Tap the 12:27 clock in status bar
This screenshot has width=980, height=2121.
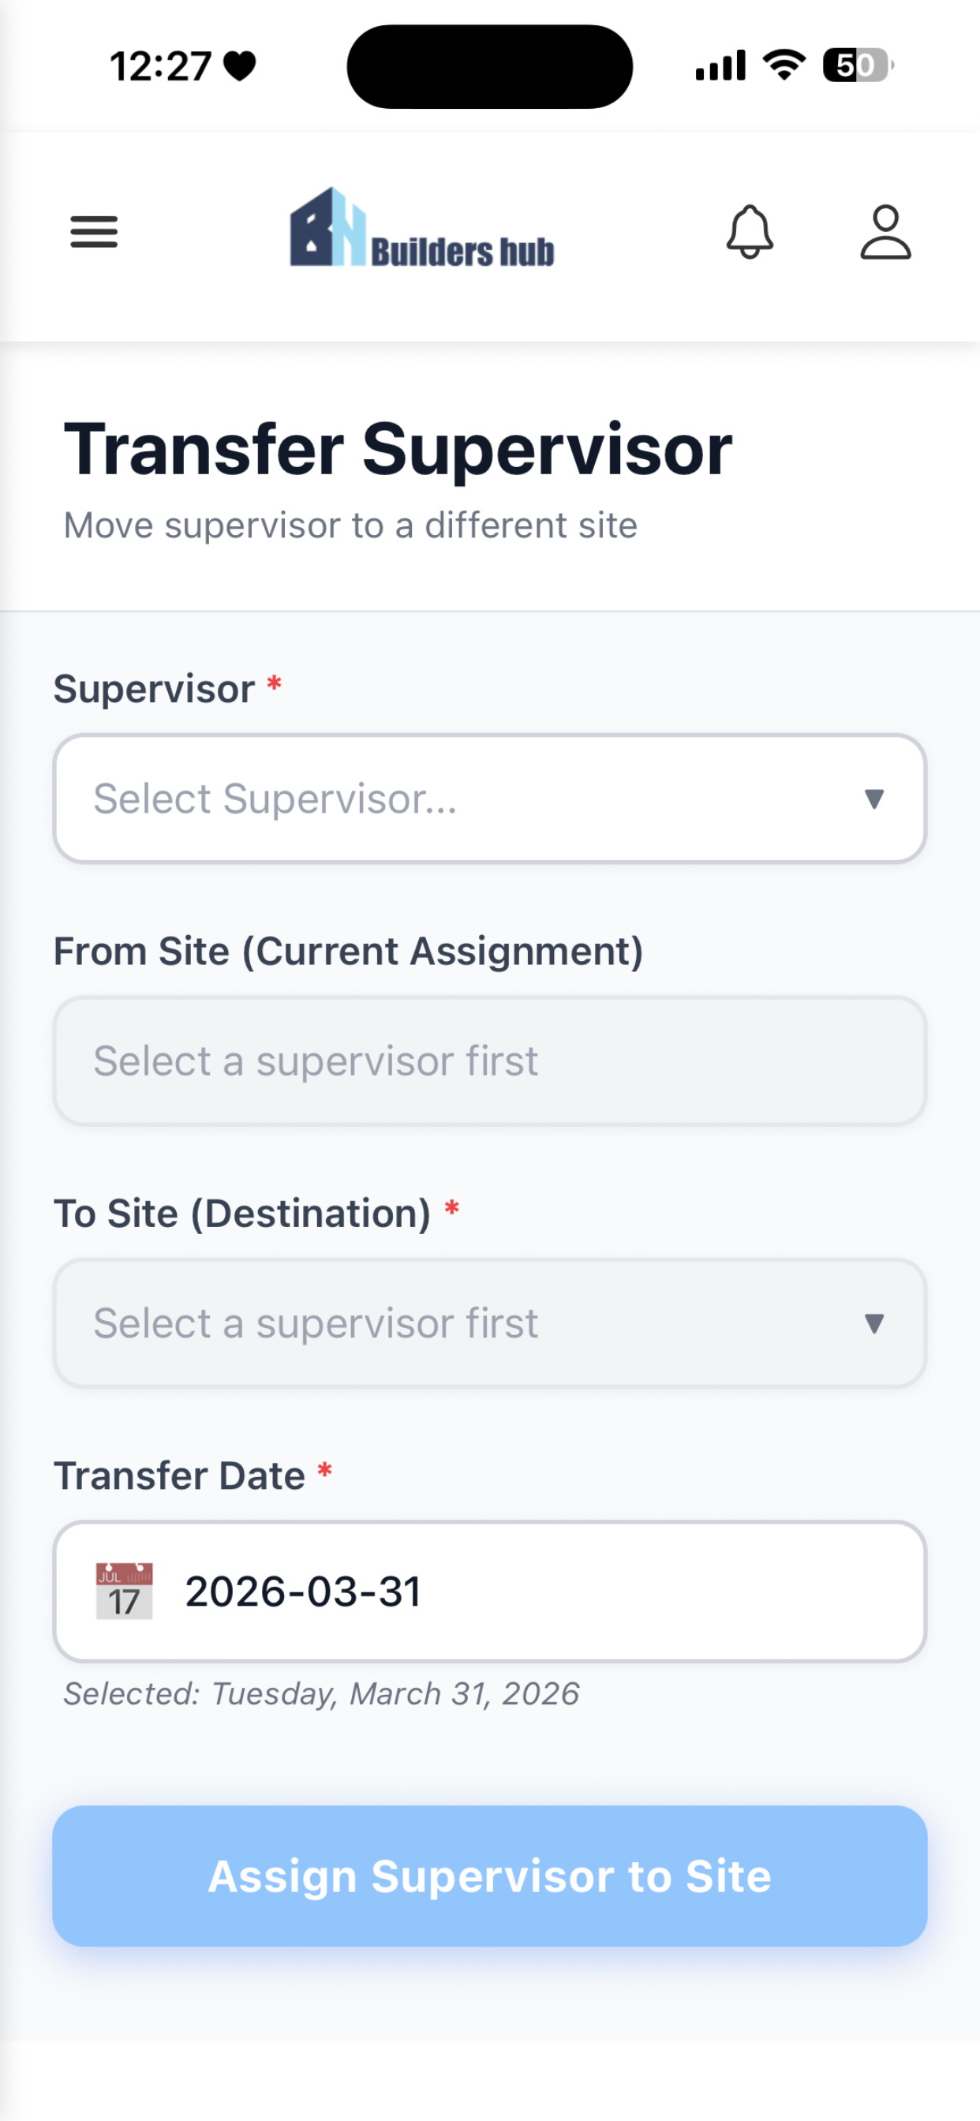click(x=161, y=65)
